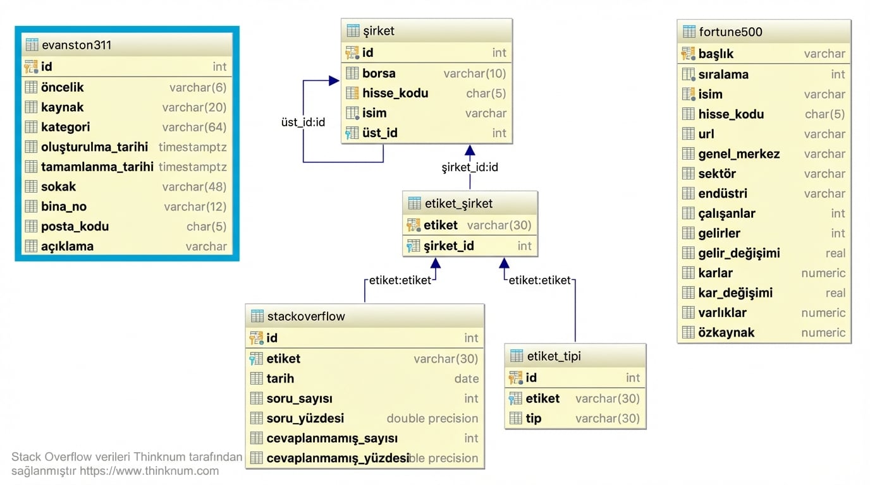Click the primary key icon beside evanston311 id

click(x=31, y=67)
